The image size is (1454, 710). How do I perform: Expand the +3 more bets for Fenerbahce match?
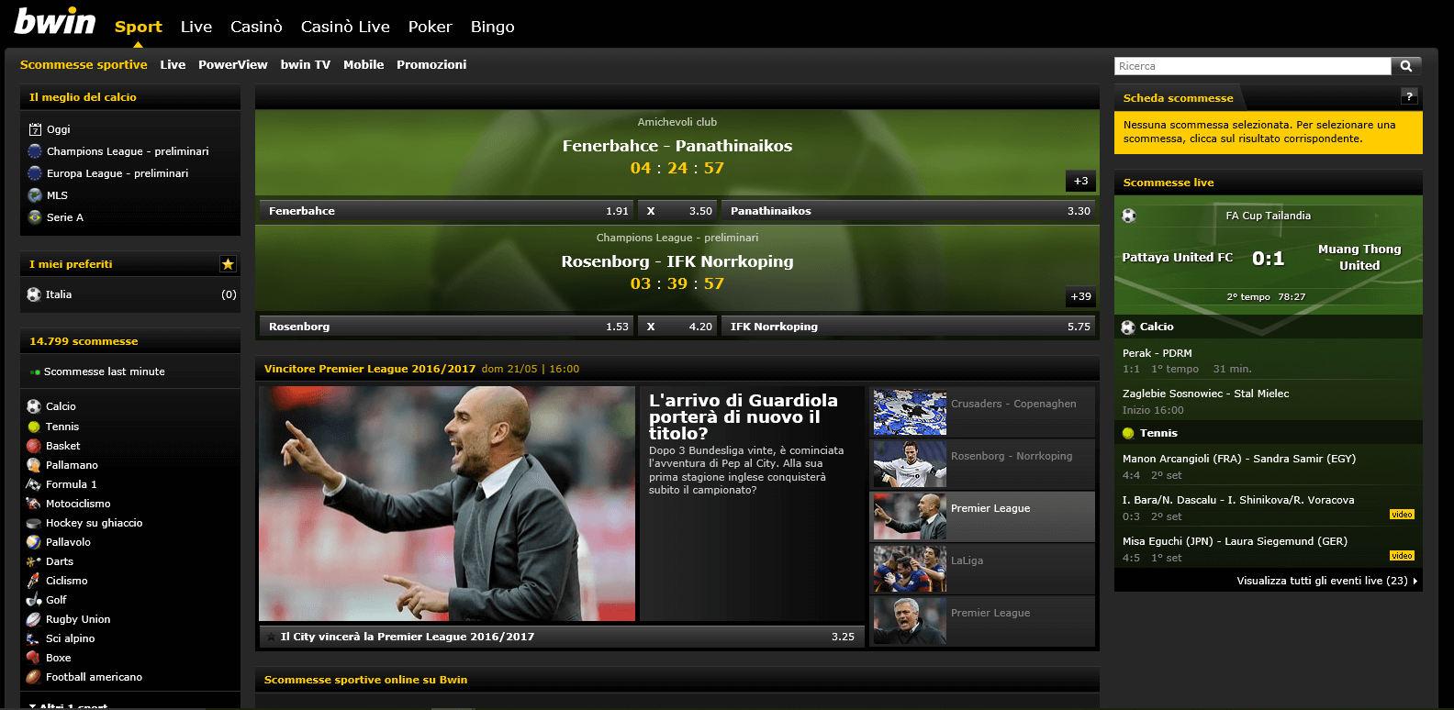pyautogui.click(x=1080, y=182)
